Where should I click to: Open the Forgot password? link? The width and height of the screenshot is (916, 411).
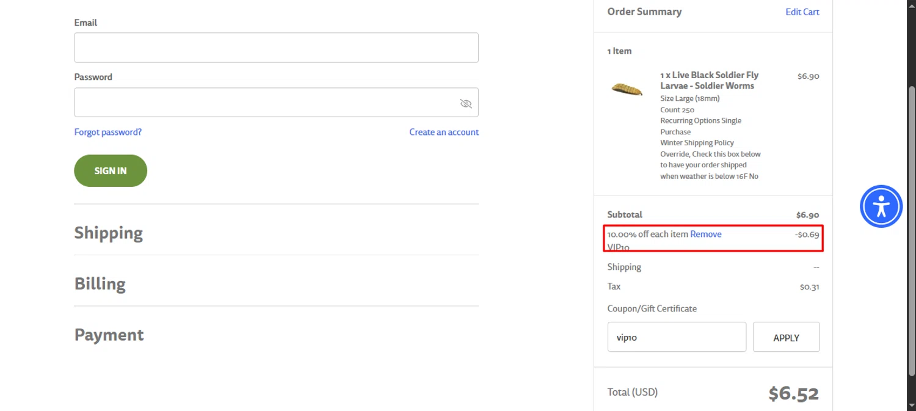108,132
